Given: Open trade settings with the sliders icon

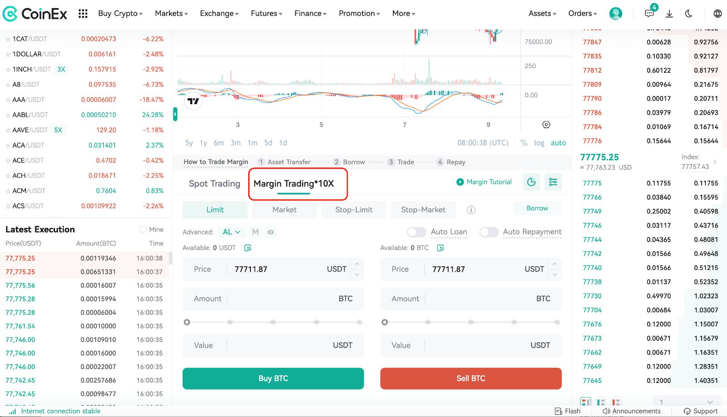Looking at the screenshot, I should (x=553, y=182).
